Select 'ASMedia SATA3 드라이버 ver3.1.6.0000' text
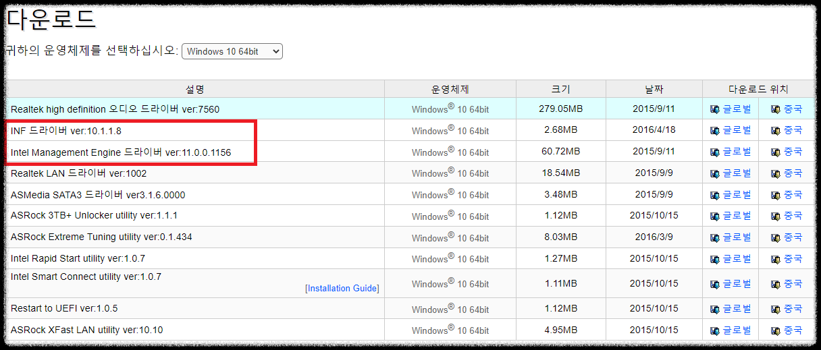 (98, 195)
